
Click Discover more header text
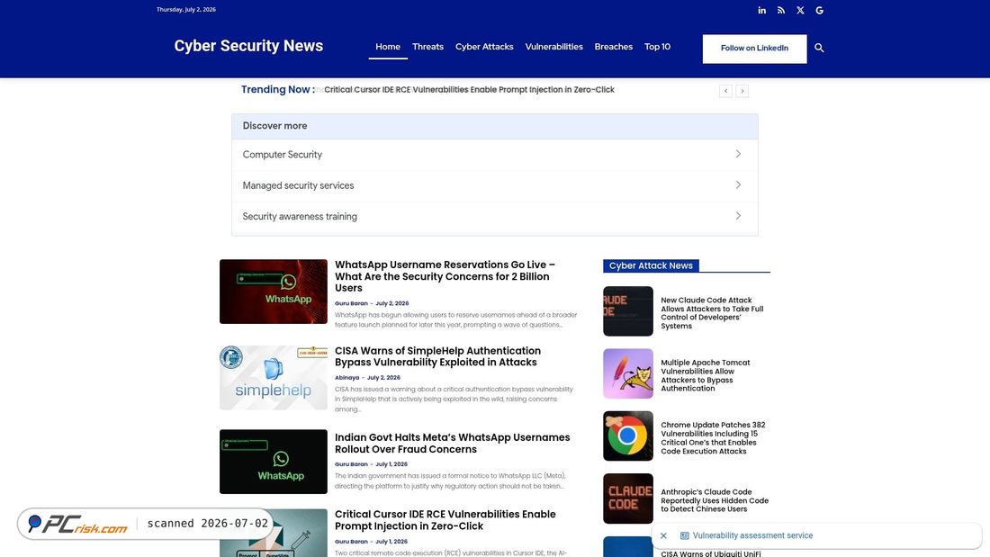(x=274, y=126)
